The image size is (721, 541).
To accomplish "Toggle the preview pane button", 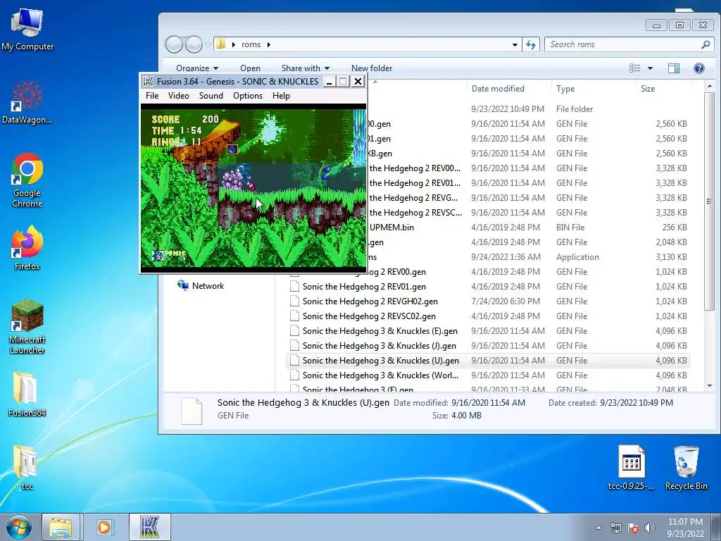I will 674,68.
